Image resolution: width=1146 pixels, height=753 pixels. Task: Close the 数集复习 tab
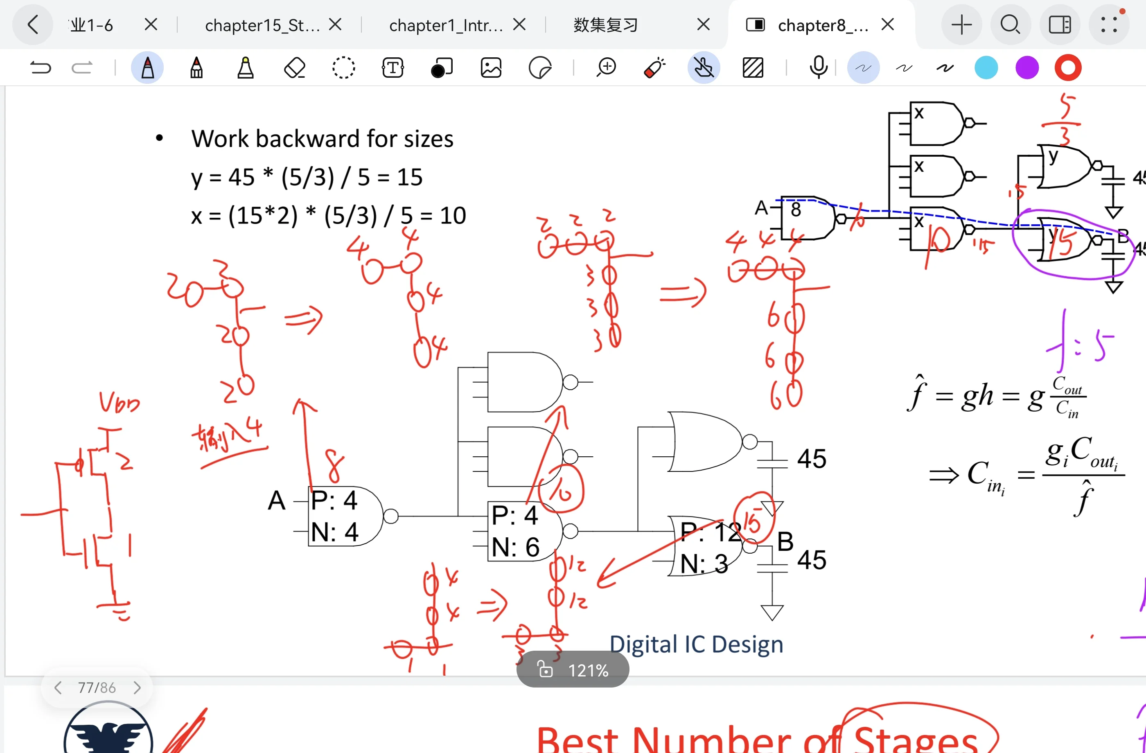(703, 25)
